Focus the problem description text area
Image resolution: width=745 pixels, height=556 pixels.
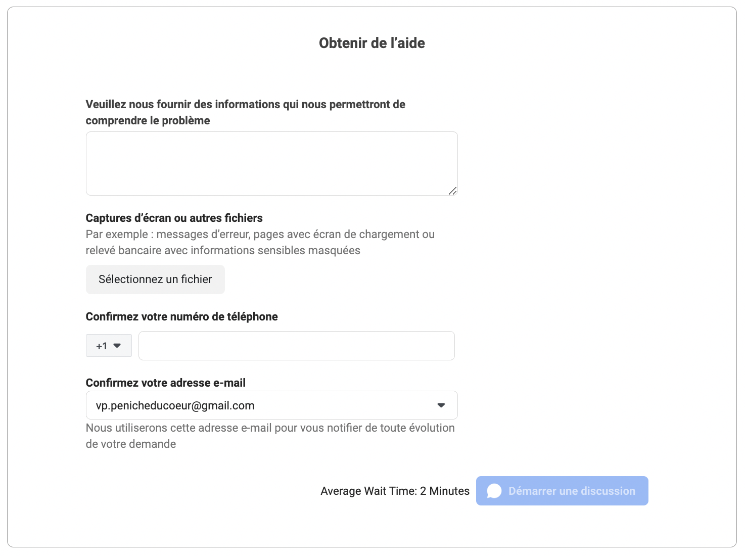[271, 163]
